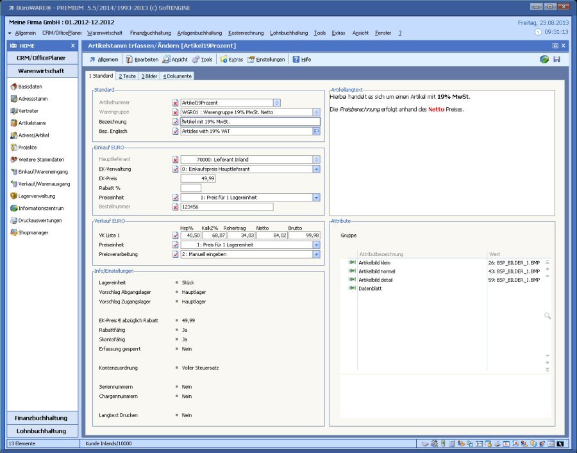
Task: Open the Hauptlieferant selector arrows
Action: [x=317, y=160]
